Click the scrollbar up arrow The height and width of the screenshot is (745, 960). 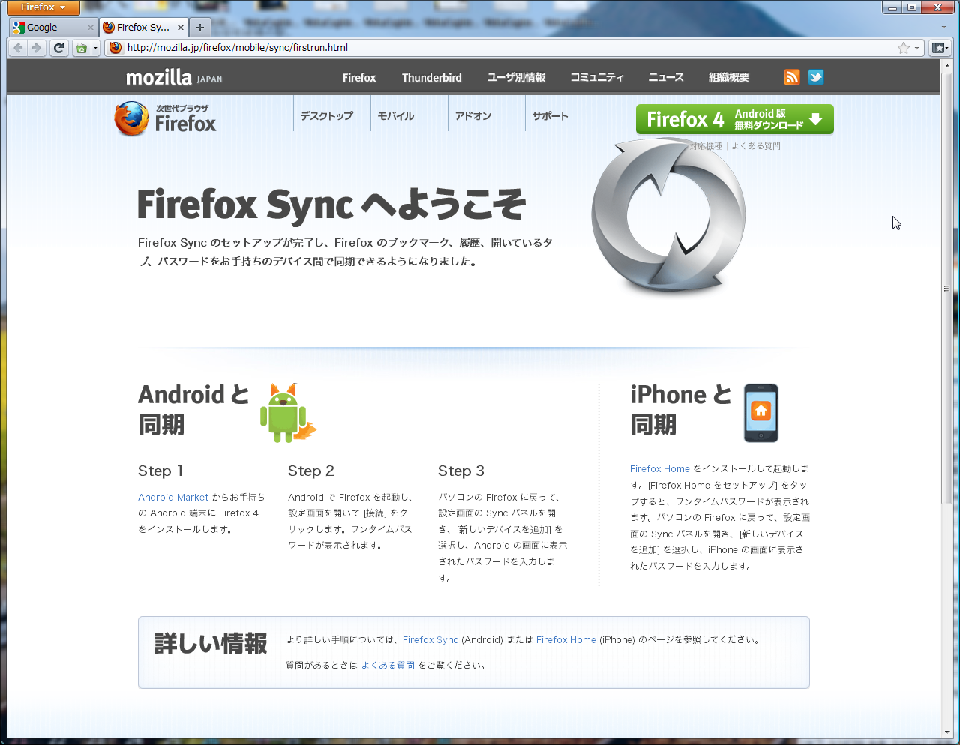pos(947,67)
